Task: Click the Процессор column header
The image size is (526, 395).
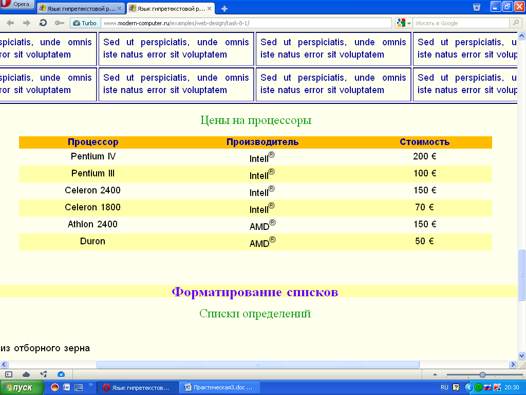Action: coord(93,142)
